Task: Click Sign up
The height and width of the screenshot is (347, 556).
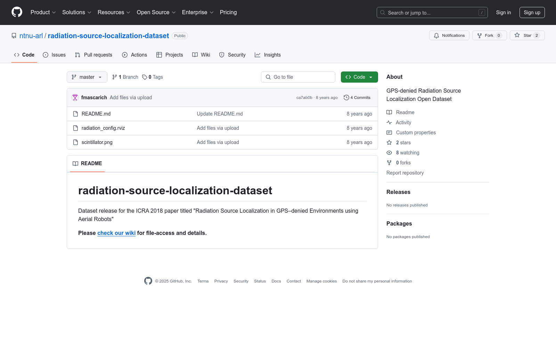Action: 532,12
